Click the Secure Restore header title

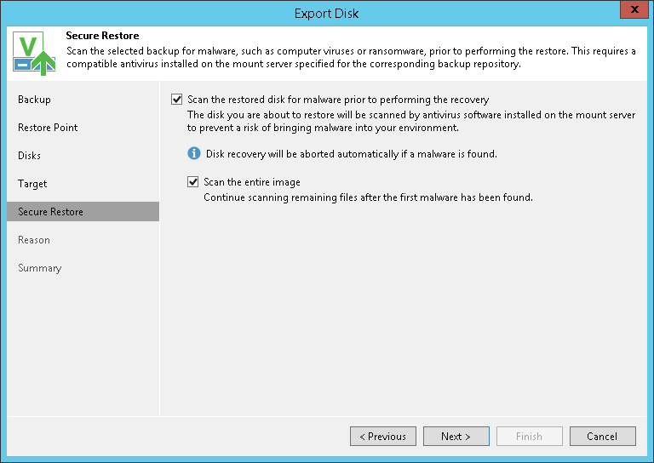pyautogui.click(x=102, y=37)
